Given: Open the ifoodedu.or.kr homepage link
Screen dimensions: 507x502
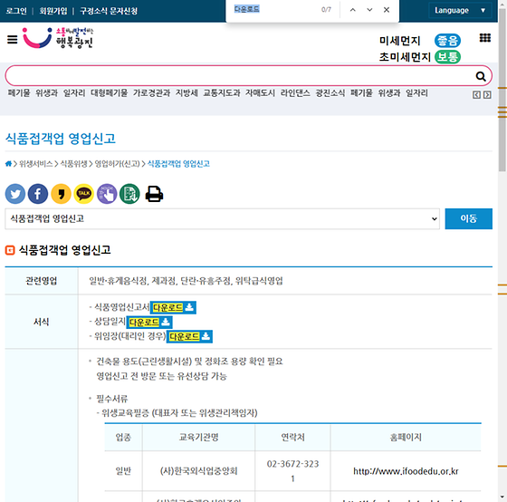Looking at the screenshot, I should point(406,471).
